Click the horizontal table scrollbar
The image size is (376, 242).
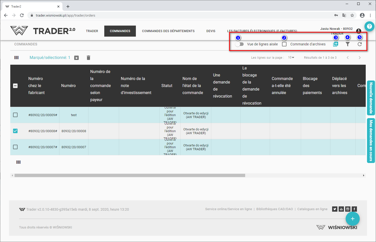coord(130,176)
